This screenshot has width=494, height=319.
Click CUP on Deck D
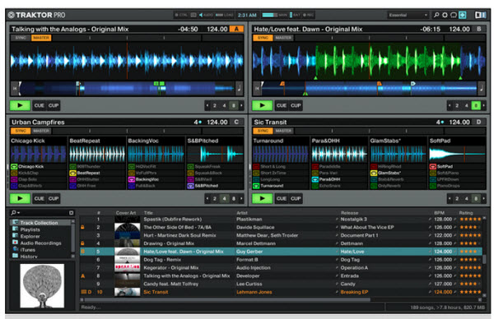tap(296, 198)
